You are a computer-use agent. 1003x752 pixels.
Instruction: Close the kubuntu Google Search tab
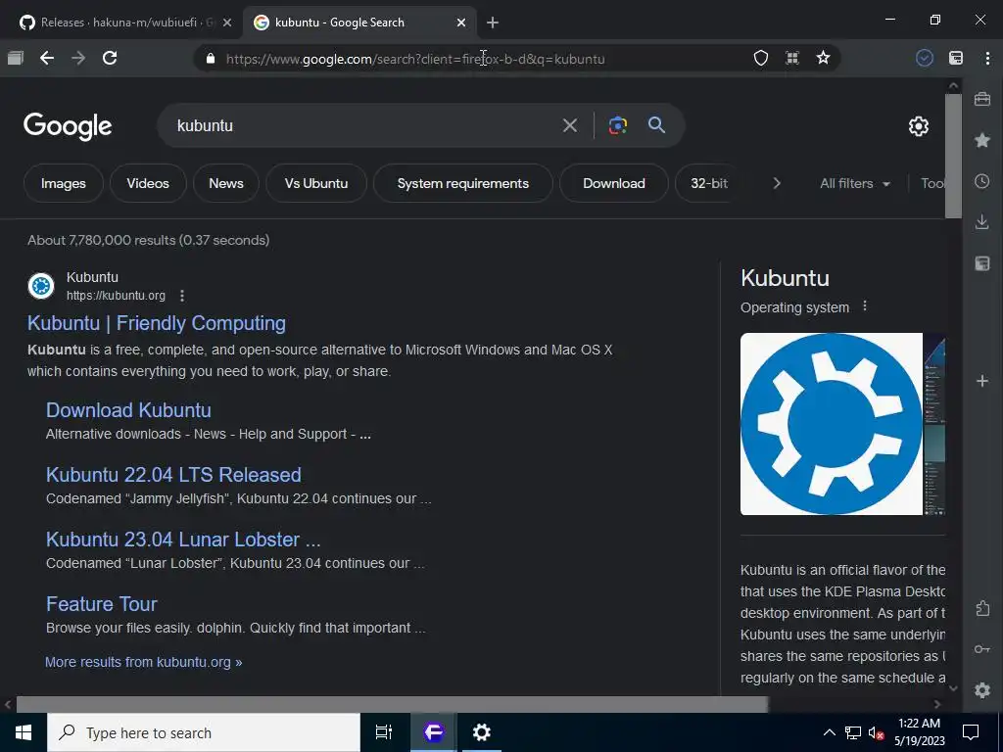click(x=461, y=23)
